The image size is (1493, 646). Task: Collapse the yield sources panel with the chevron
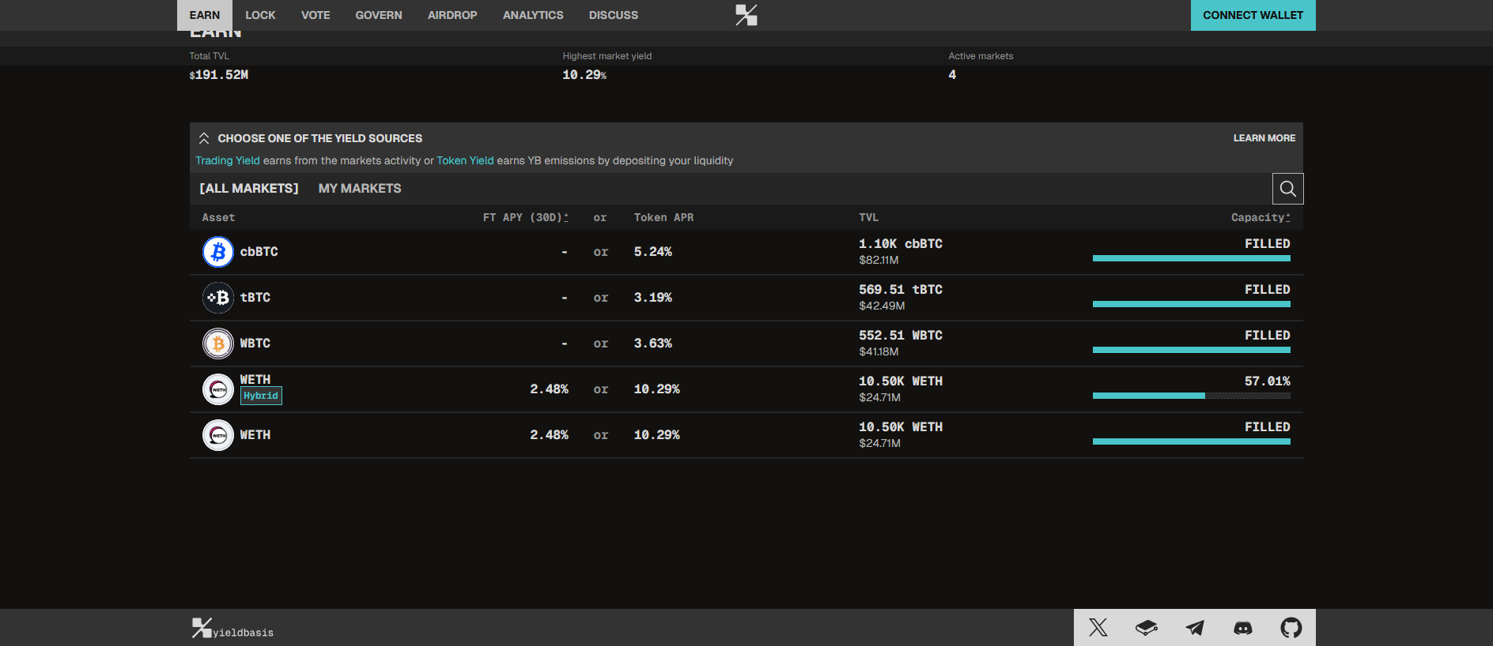click(x=204, y=138)
